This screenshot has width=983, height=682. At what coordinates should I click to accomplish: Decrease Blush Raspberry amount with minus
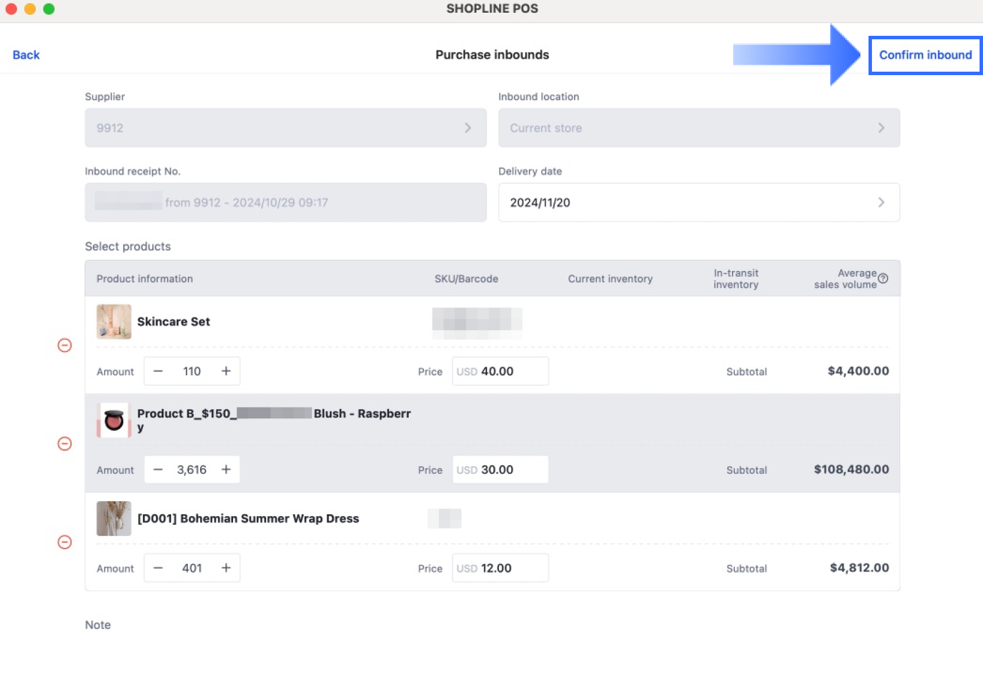tap(158, 469)
